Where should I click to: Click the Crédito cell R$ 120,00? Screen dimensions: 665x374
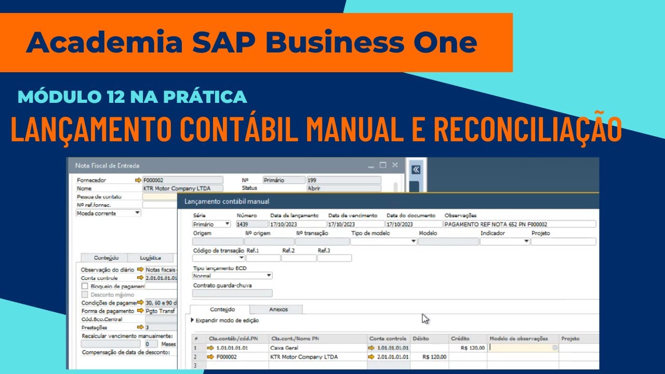[x=468, y=348]
